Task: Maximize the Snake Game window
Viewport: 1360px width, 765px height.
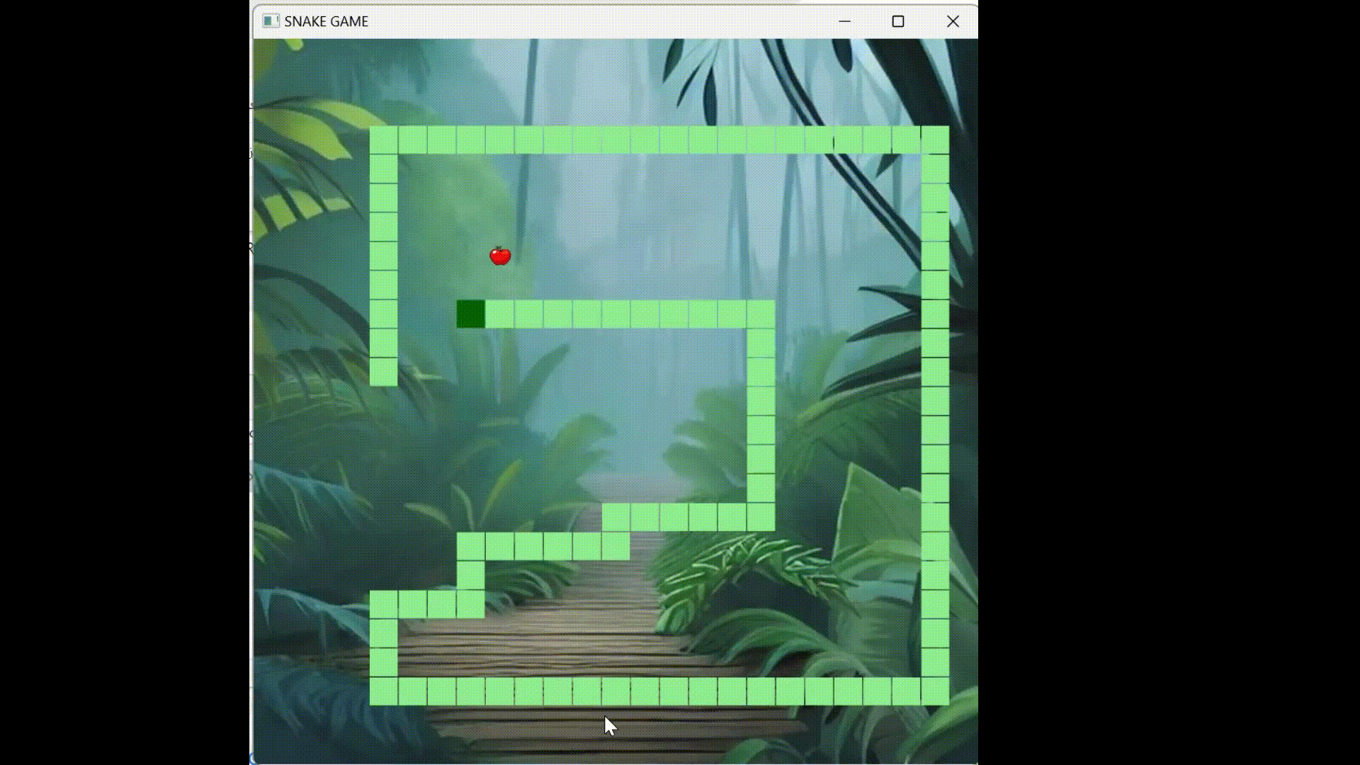Action: [898, 21]
